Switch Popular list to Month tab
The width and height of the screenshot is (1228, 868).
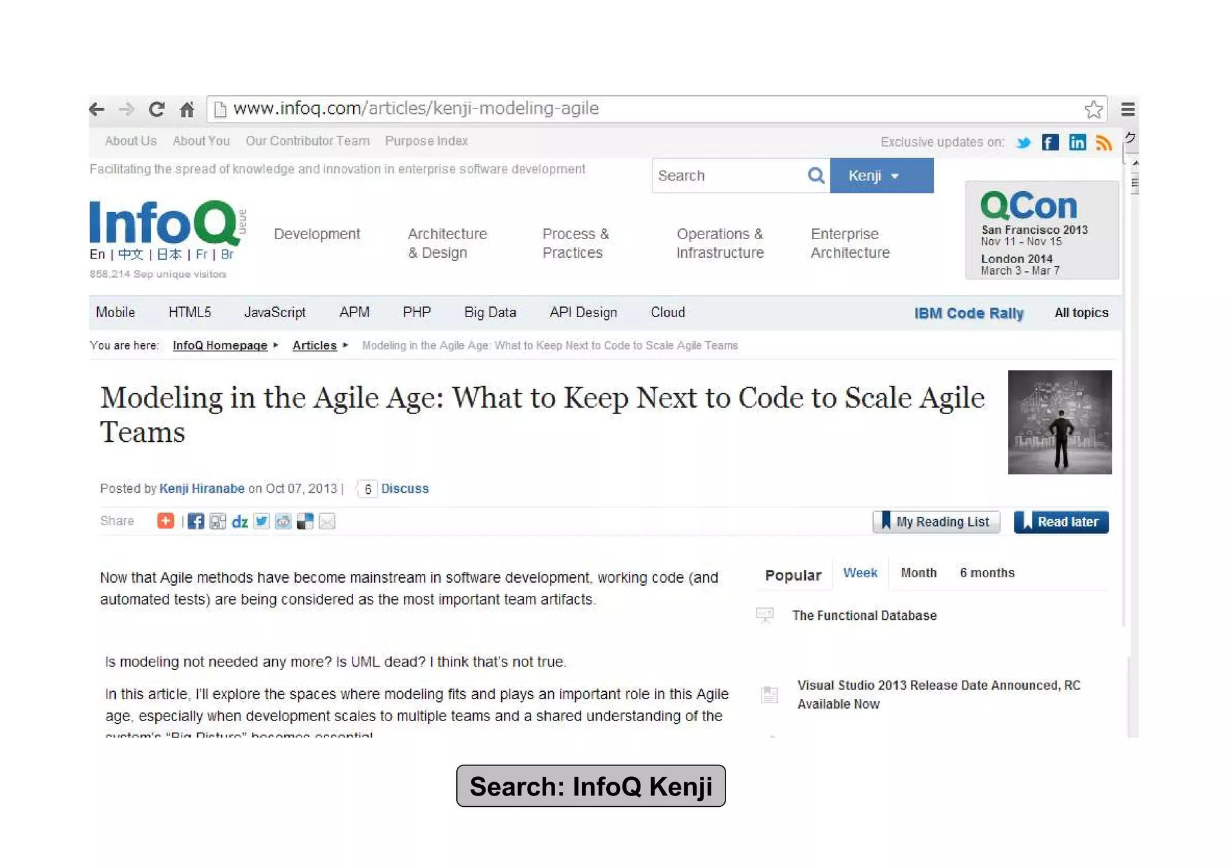(x=918, y=573)
